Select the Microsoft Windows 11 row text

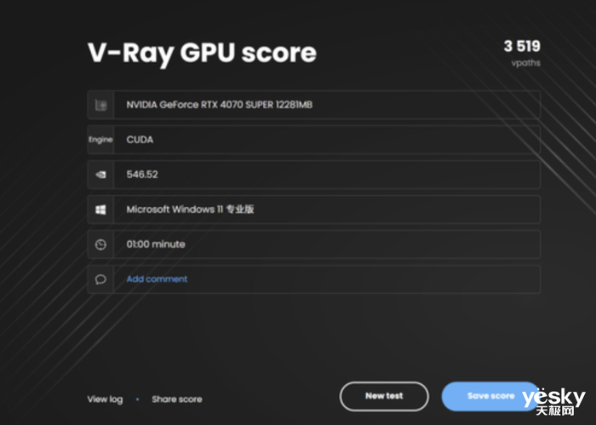click(190, 209)
